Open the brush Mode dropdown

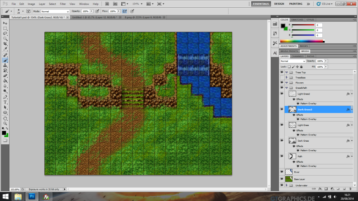pyautogui.click(x=55, y=12)
